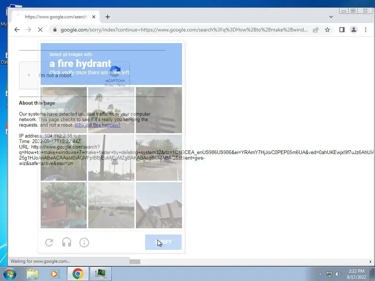
Task: Stop loading the page
Action: (40, 30)
